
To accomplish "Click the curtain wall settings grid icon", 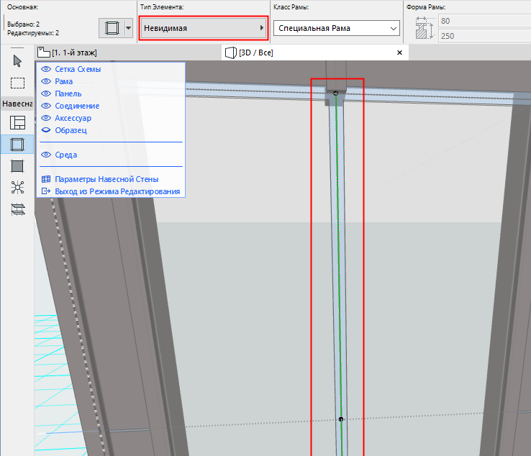I will tap(46, 179).
